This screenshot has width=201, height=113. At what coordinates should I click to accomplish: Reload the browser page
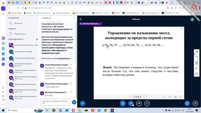[18, 8]
